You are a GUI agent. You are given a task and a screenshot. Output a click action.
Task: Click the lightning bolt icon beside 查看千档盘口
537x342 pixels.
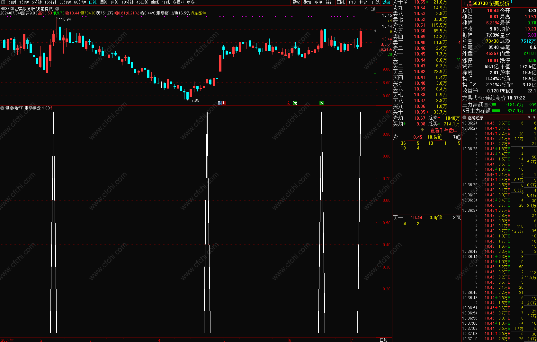[x=423, y=130]
